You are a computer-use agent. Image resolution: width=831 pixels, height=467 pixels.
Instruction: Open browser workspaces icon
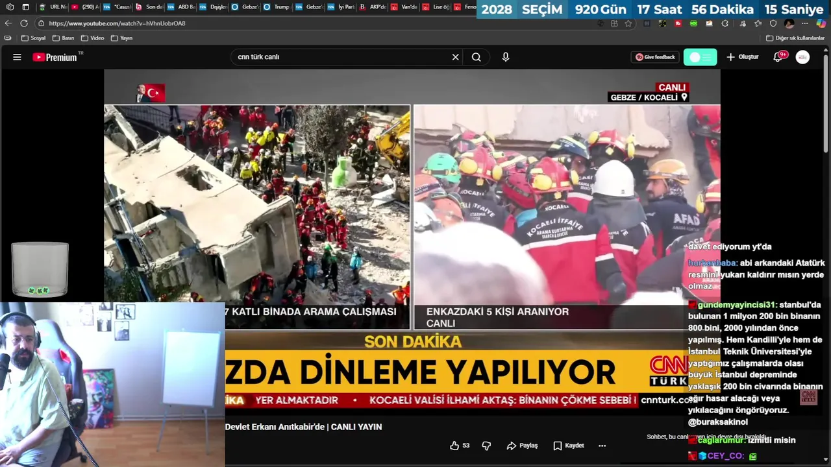point(10,7)
